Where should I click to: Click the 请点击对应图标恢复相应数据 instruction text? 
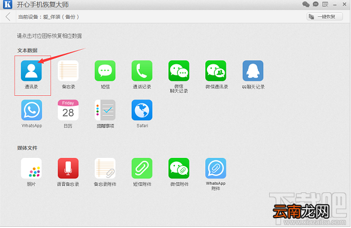coord(50,36)
